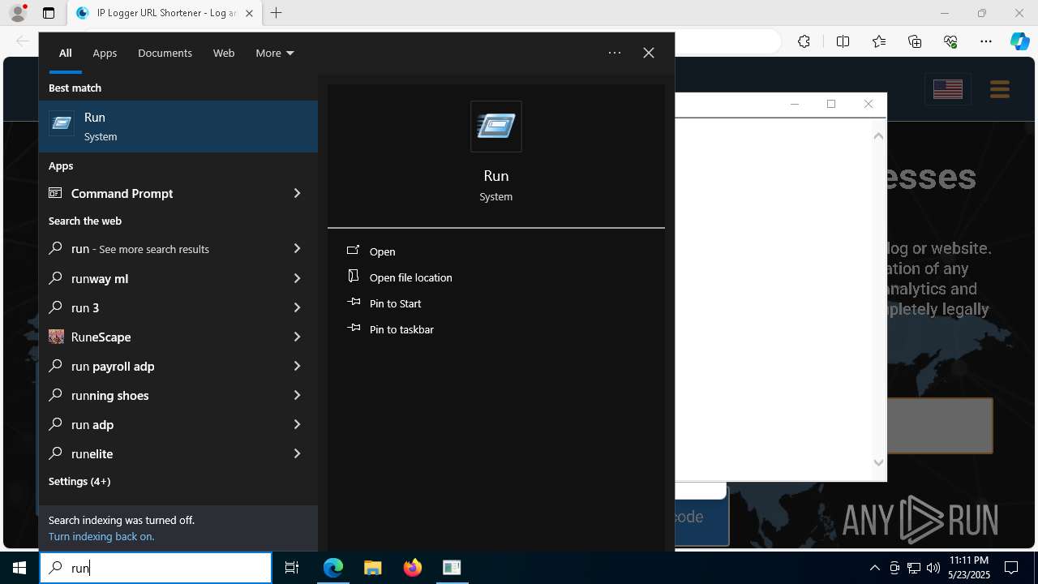
Task: Open the Copilot sidebar icon
Action: [1019, 41]
